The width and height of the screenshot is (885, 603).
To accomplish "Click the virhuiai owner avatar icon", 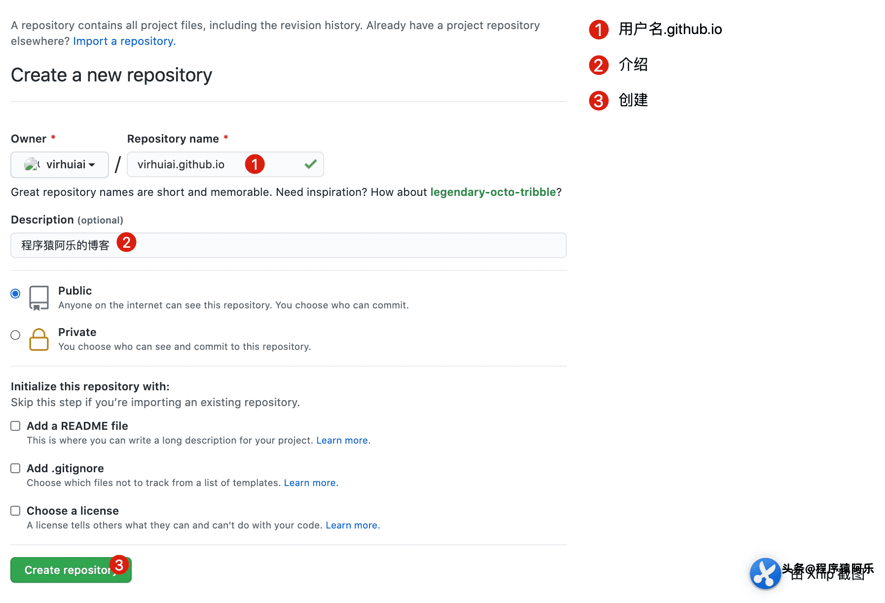I will coord(32,164).
